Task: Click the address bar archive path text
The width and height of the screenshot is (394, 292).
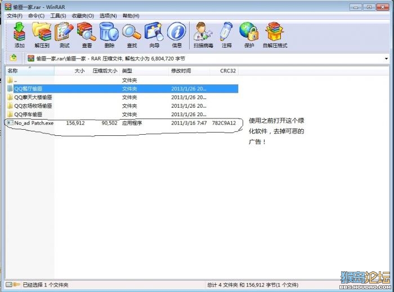Action: coord(110,58)
